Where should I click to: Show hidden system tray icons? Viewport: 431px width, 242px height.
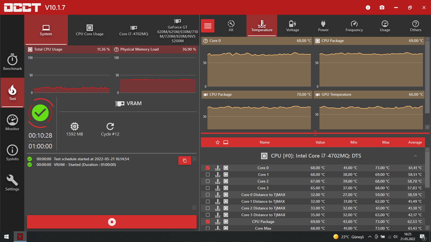point(370,237)
